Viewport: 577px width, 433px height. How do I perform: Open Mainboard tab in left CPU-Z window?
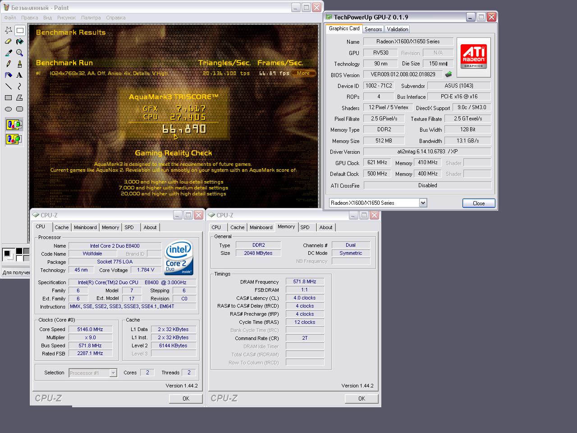click(85, 227)
